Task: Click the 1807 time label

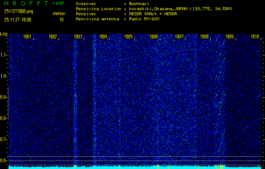Action: tap(179, 37)
